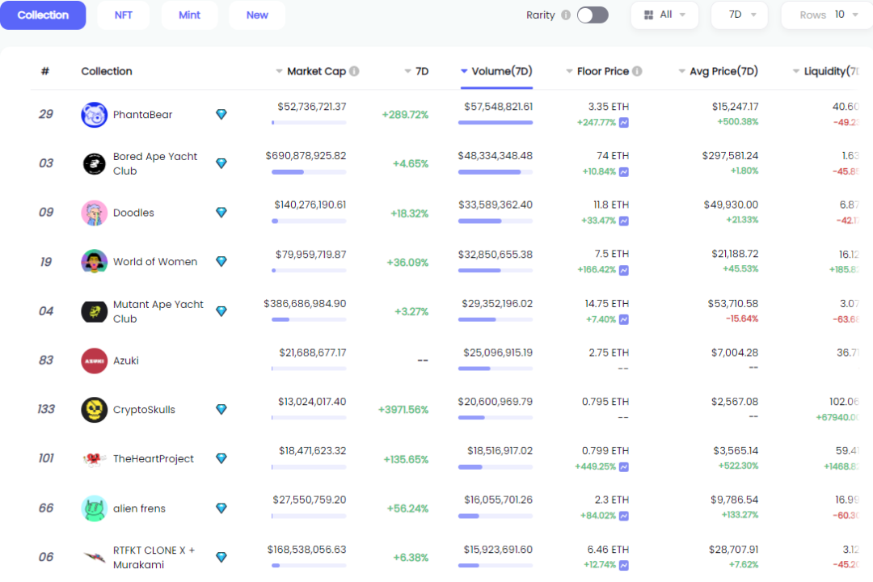Click the World of Women avatar

tap(94, 262)
